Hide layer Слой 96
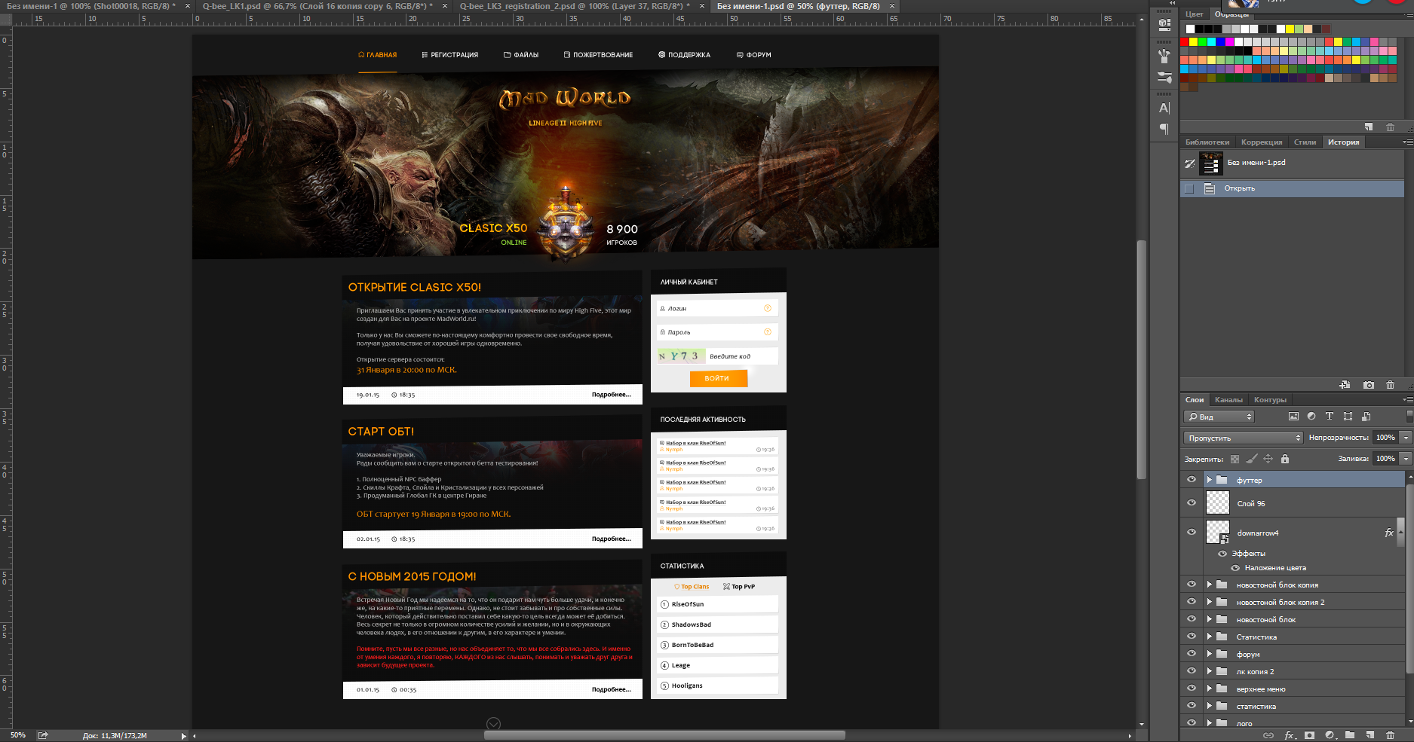This screenshot has height=742, width=1414. click(1192, 502)
